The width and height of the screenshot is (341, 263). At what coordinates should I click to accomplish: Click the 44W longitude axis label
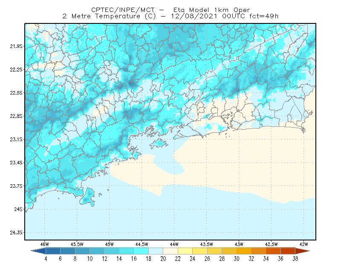tap(174, 244)
